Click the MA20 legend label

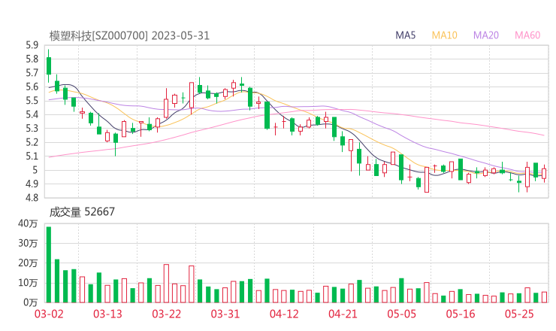(486, 35)
